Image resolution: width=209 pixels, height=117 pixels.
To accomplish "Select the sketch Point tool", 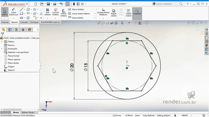I will (x=41, y=18).
